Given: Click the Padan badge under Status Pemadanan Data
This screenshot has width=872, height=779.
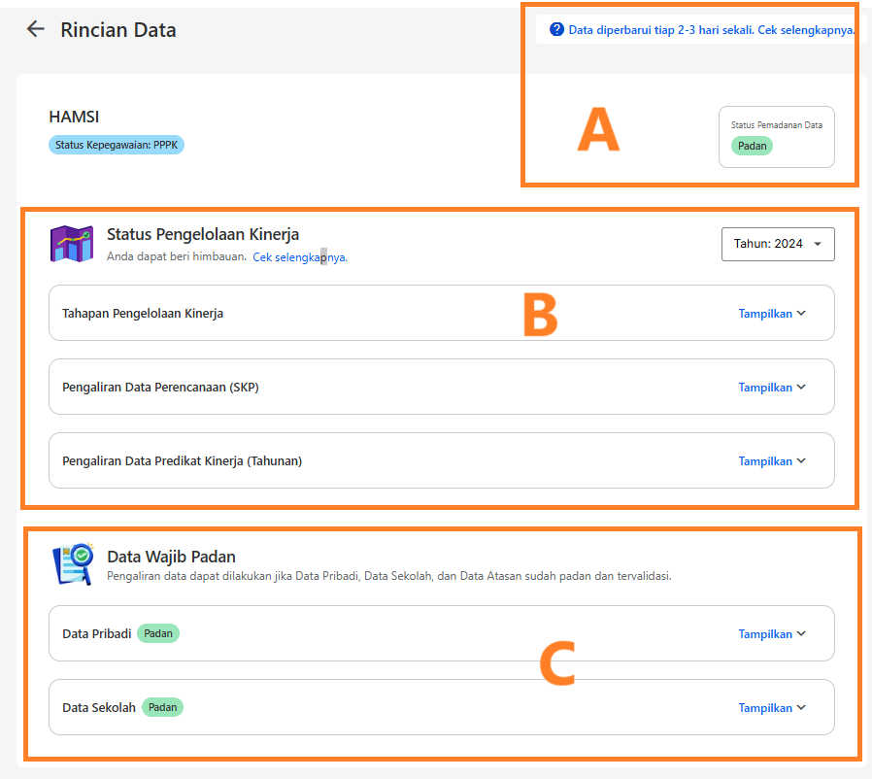Looking at the screenshot, I should (x=752, y=146).
